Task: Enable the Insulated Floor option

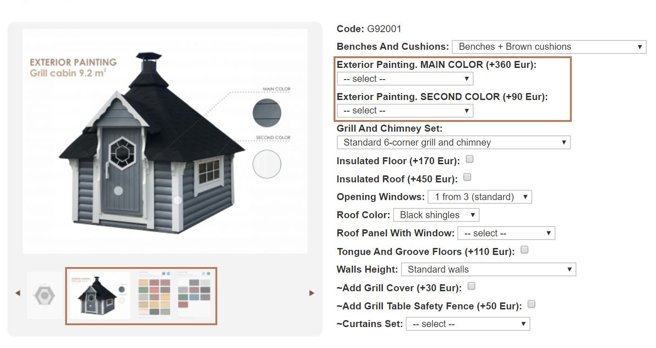Action: tap(469, 159)
